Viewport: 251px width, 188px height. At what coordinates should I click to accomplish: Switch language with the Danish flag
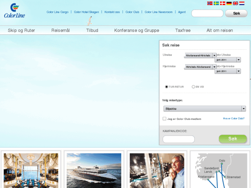tap(223, 3)
